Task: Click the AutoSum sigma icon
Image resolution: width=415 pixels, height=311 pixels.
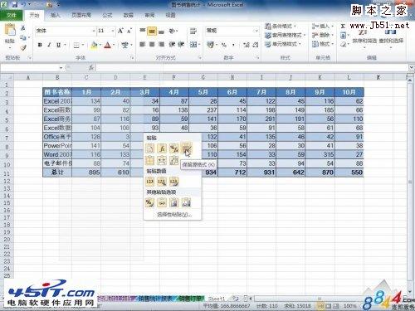Action: coord(343,27)
